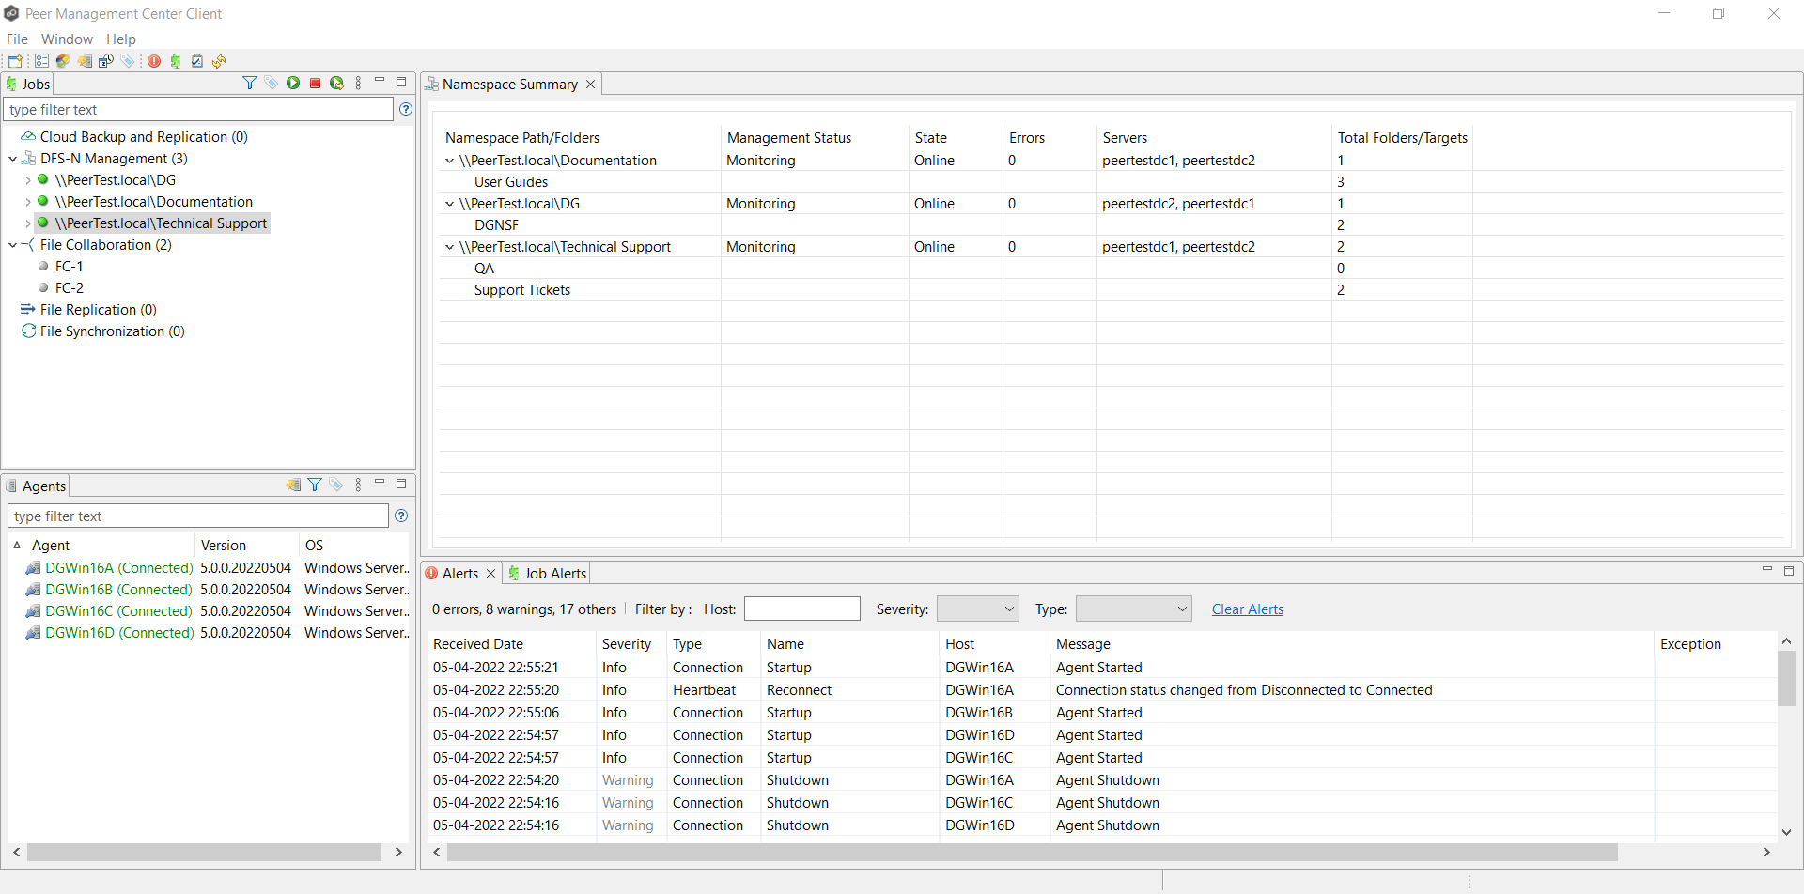Open the Agents panel view menu dots

pyautogui.click(x=358, y=486)
